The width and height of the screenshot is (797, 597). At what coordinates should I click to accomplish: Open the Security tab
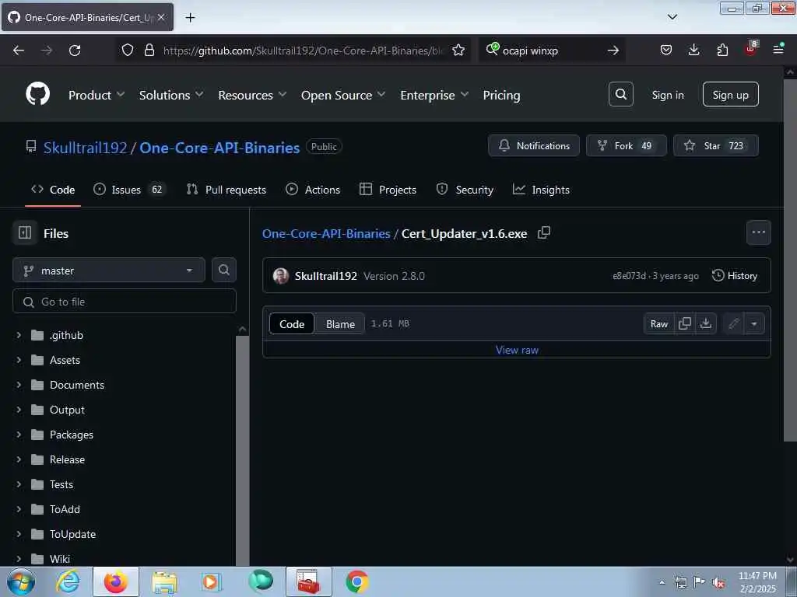[465, 190]
